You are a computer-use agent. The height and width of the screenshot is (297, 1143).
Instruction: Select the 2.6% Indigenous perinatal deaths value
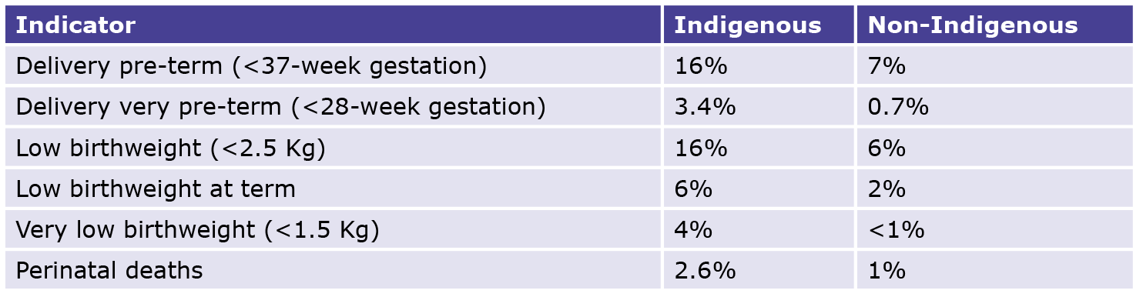705,270
